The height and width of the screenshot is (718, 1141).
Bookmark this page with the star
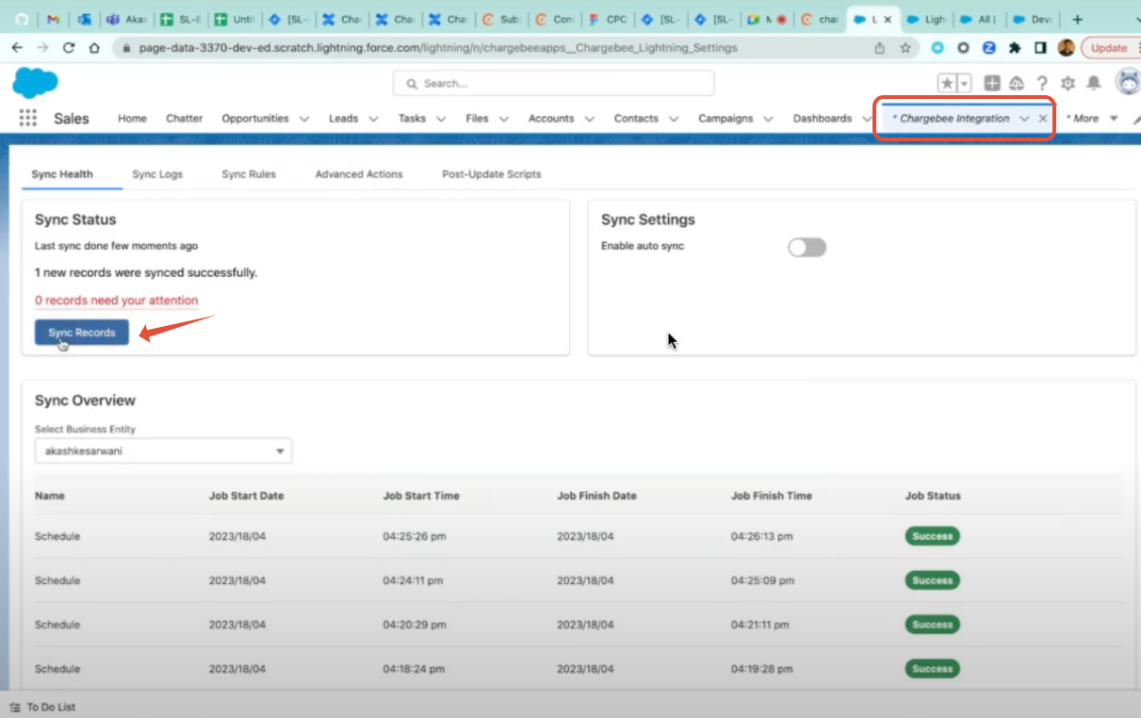tap(905, 47)
